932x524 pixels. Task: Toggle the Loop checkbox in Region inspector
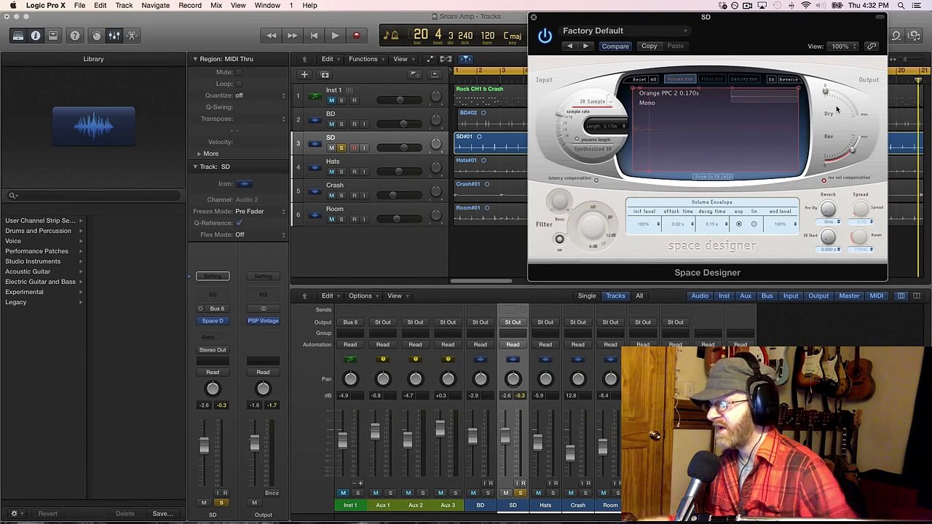point(238,84)
